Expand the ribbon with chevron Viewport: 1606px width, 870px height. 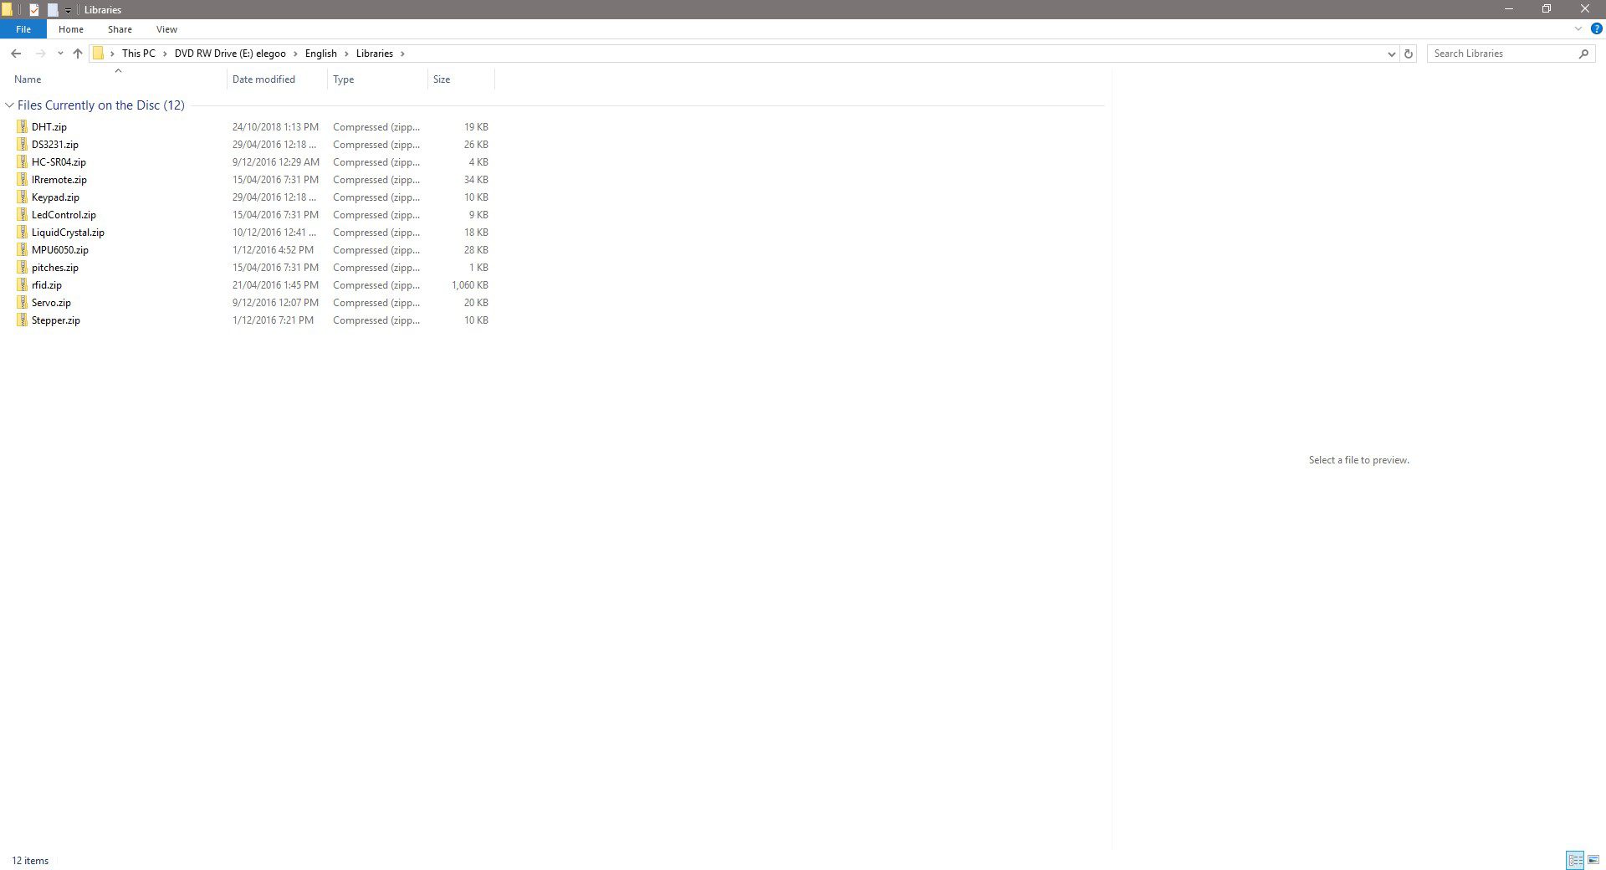coord(1578,28)
